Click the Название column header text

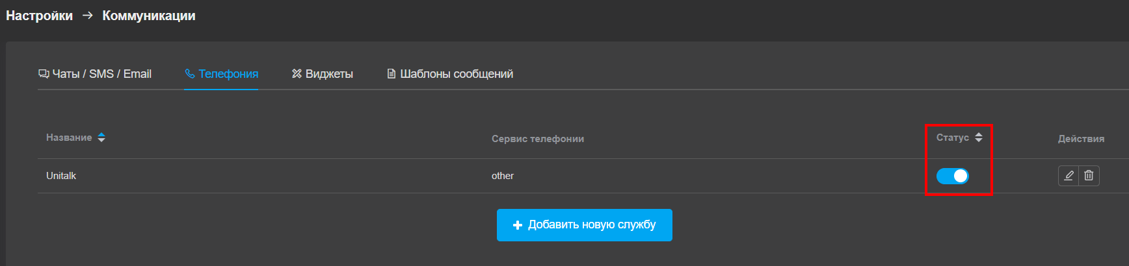tap(69, 138)
